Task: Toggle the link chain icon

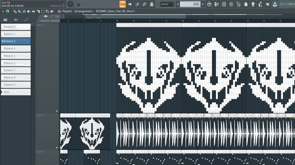Action: (144, 4)
